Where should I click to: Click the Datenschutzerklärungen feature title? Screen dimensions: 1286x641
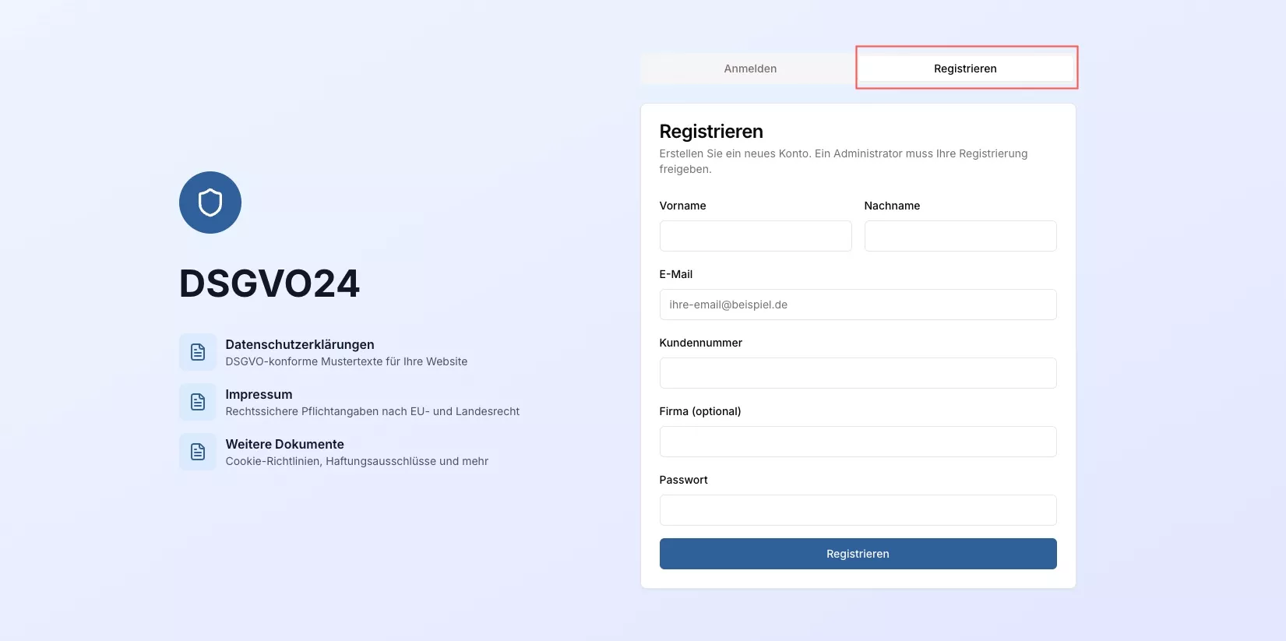pos(300,344)
